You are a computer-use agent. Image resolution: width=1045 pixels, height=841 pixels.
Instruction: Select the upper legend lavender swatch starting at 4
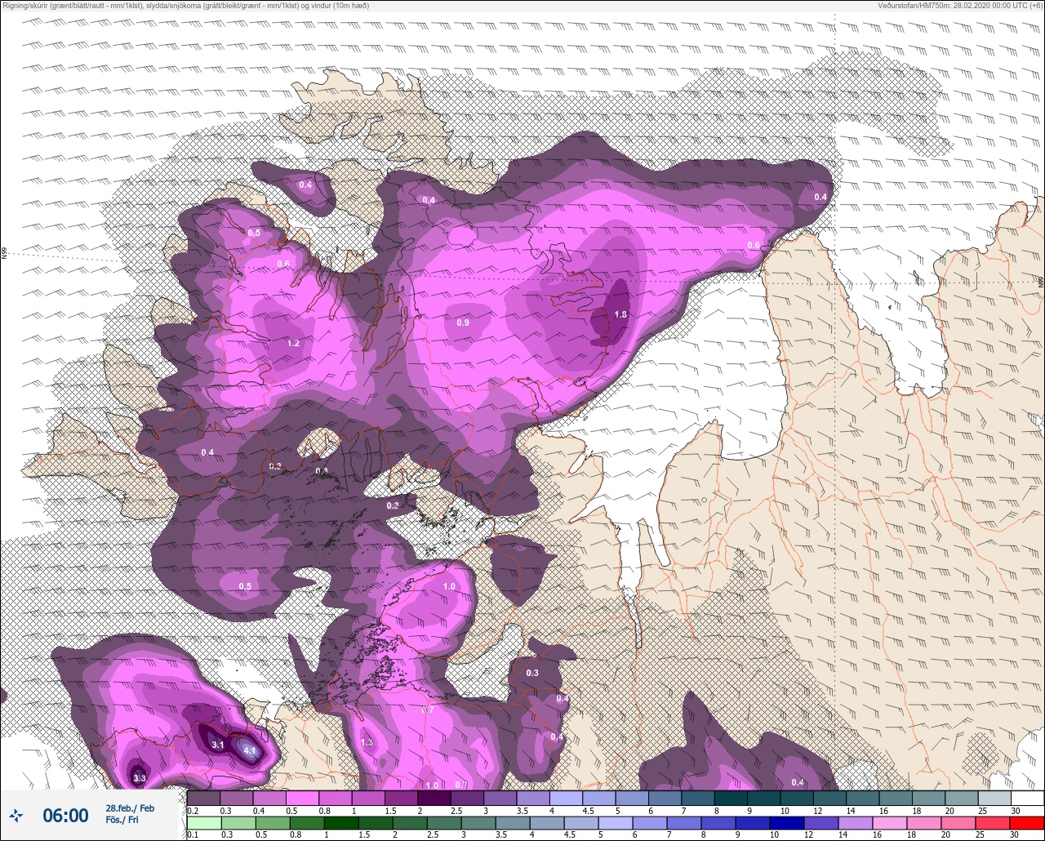click(x=566, y=798)
